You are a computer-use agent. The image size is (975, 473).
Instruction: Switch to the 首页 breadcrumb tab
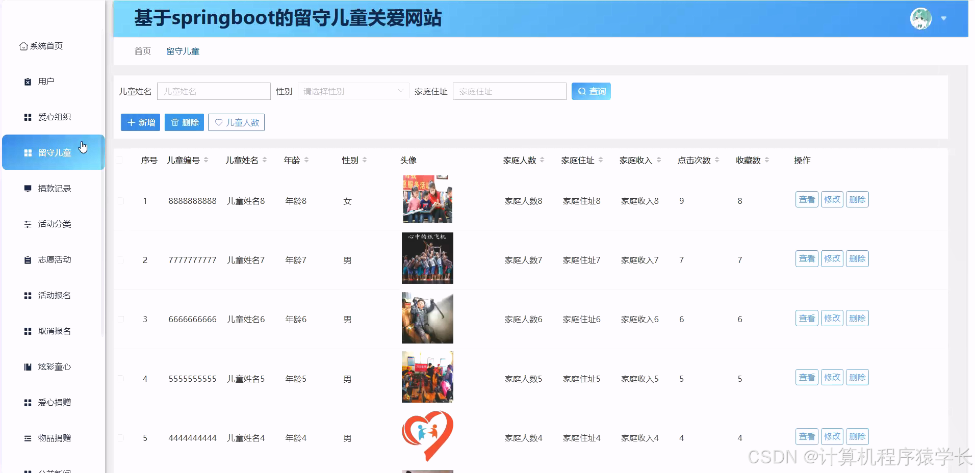point(142,51)
